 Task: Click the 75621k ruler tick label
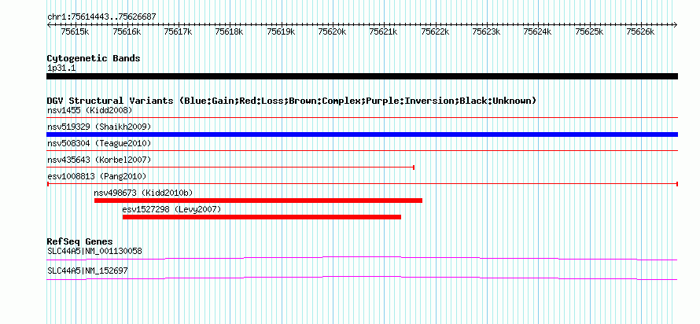click(384, 31)
